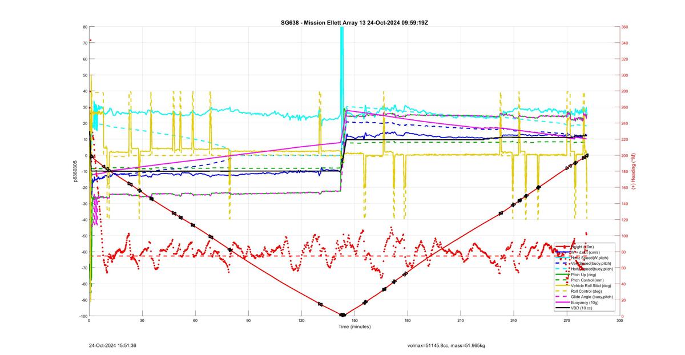Click legend entry 'Vehicle Roll Stbd (deg)'
This screenshot has height=355, width=685.
click(x=591, y=286)
